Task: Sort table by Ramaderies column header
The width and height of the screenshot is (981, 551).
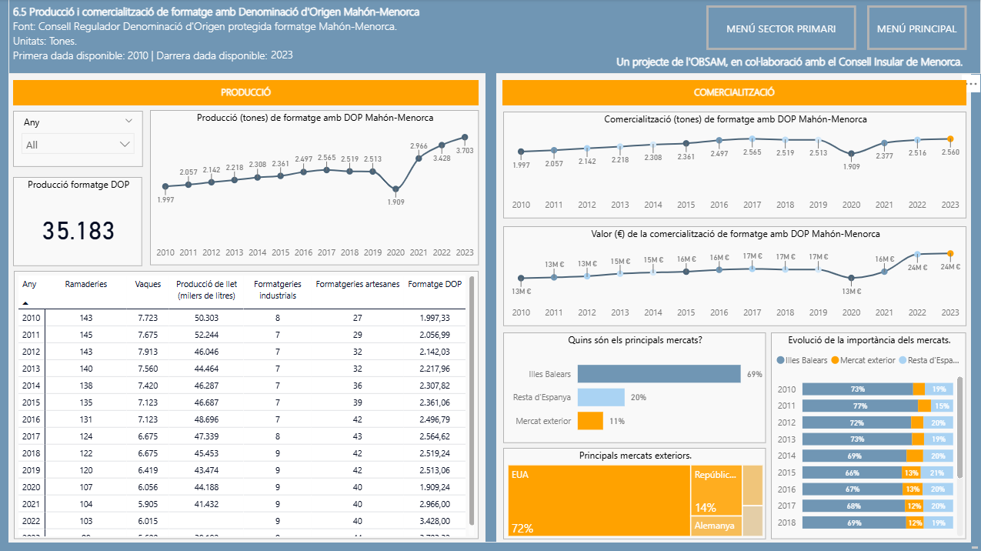Action: click(86, 284)
